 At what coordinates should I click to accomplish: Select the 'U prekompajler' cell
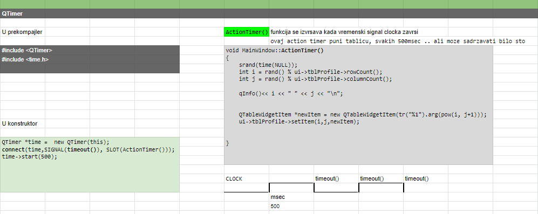tap(23, 32)
